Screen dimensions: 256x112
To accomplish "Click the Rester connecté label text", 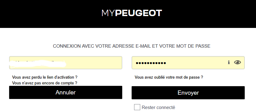I will point(158,107).
